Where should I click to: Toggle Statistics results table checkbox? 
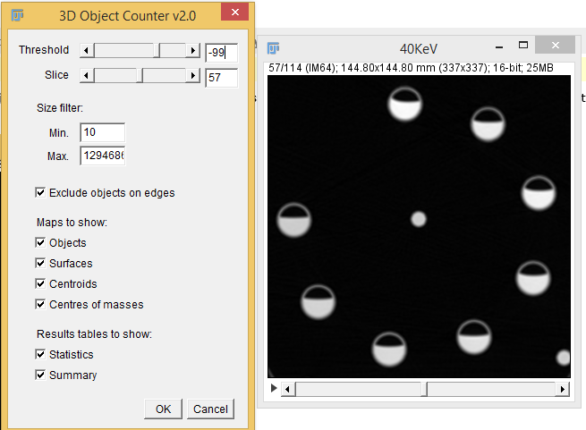pyautogui.click(x=40, y=355)
